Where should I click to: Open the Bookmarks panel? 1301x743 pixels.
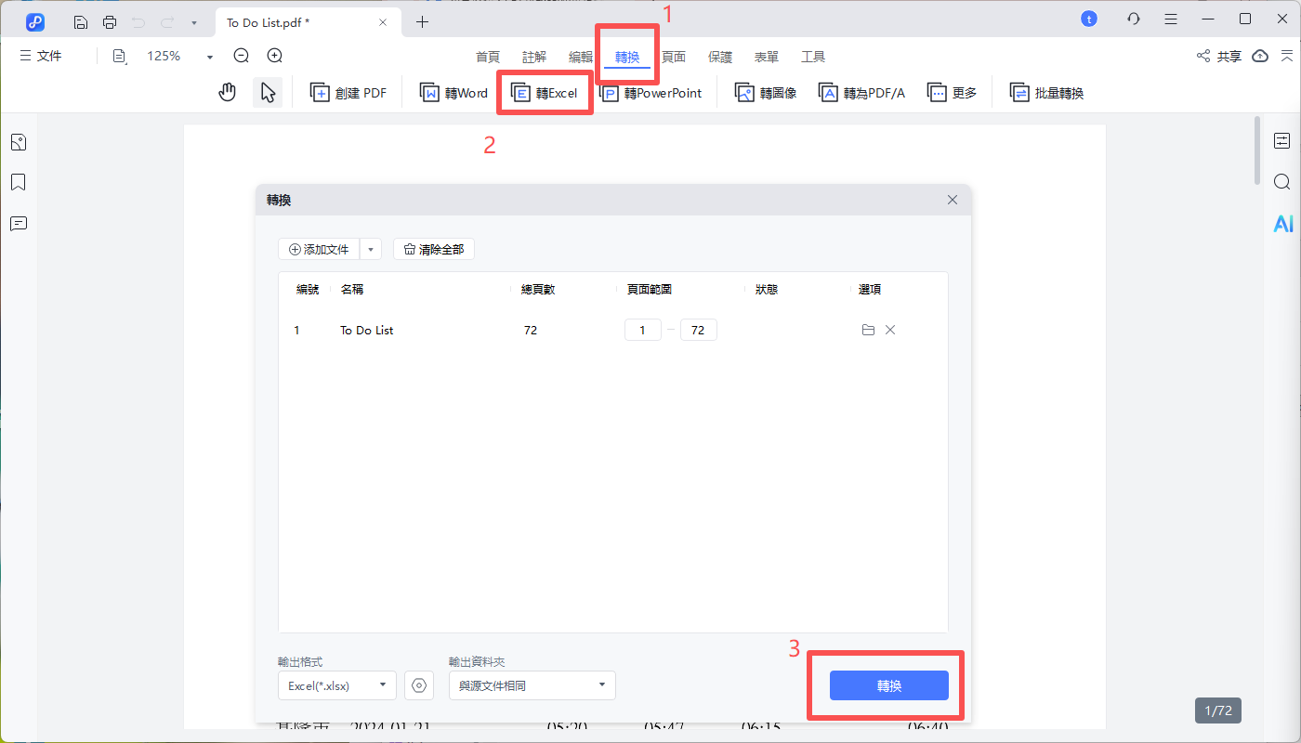coord(18,182)
